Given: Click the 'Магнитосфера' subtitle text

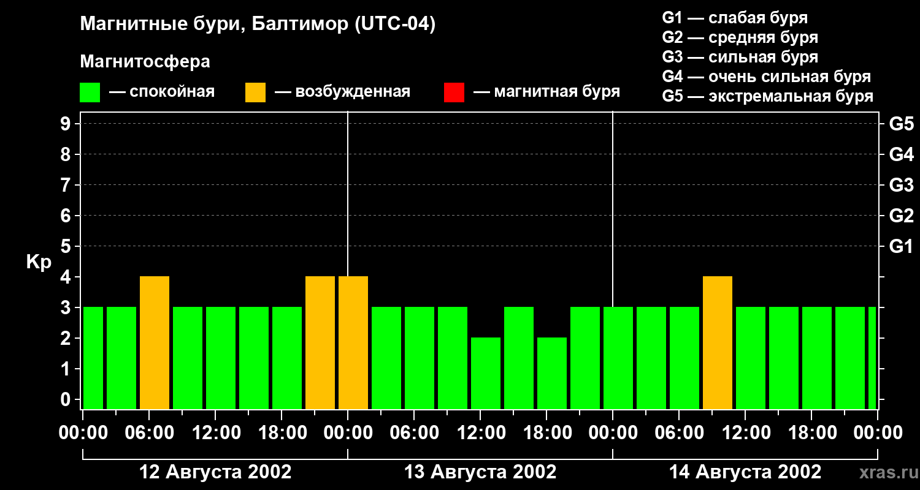Looking at the screenshot, I should (145, 62).
